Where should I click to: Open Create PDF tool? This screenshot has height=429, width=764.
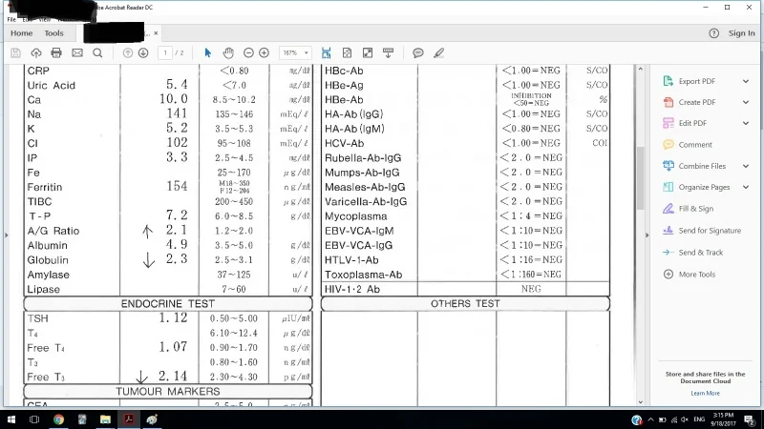pos(697,102)
